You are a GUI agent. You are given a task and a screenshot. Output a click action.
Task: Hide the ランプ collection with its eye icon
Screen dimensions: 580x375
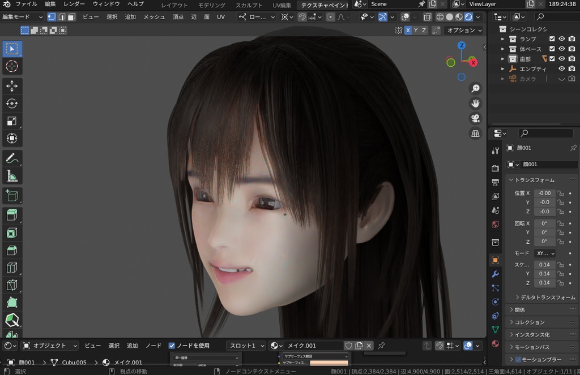(x=562, y=39)
